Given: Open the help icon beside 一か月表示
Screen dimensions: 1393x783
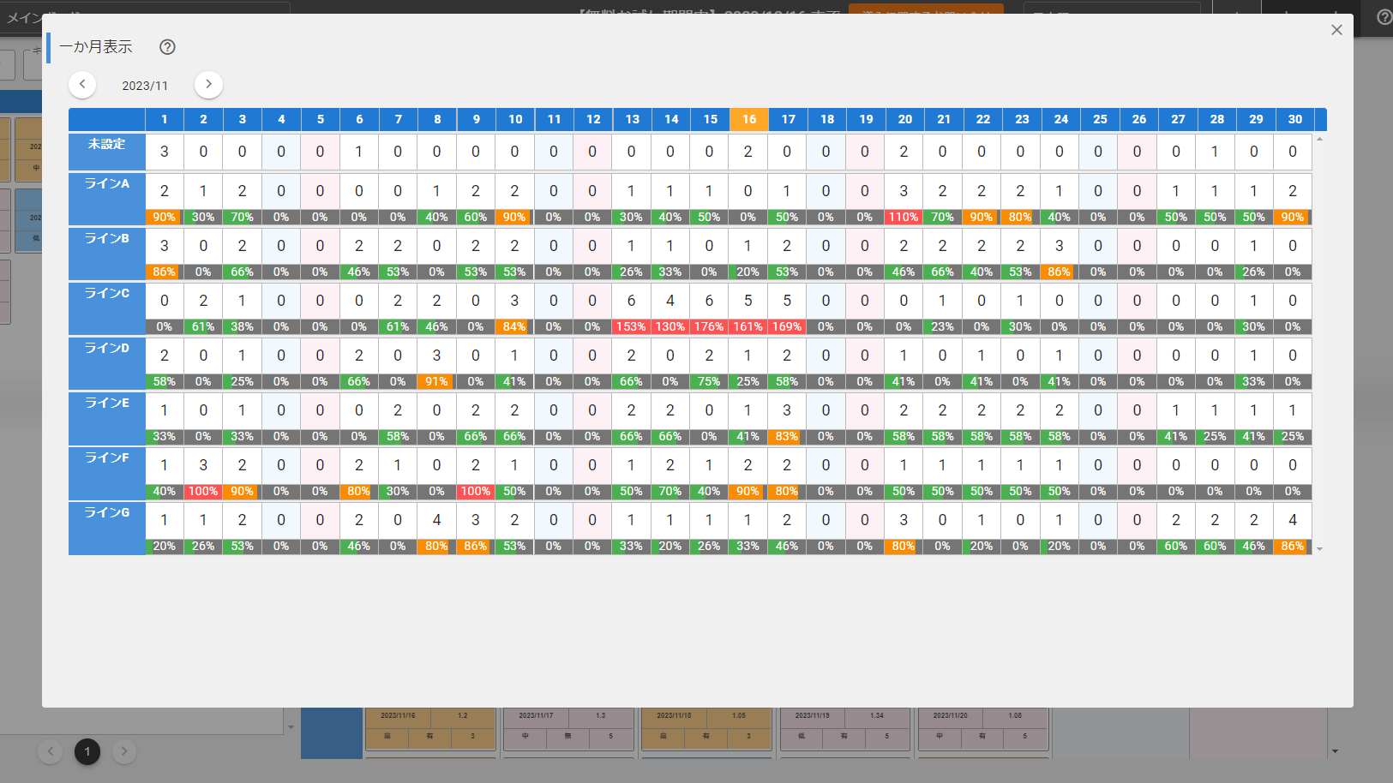Looking at the screenshot, I should [x=167, y=47].
